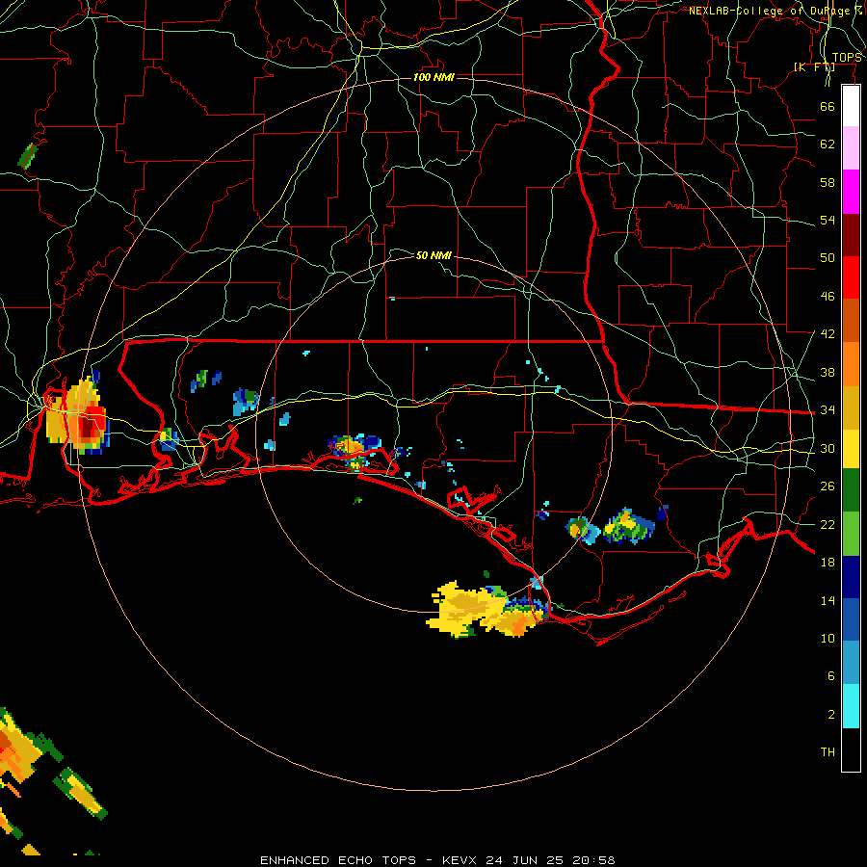Image resolution: width=867 pixels, height=867 pixels.
Task: Click the "NEXLAB-College of DuPage" credit text
Action: [x=769, y=11]
